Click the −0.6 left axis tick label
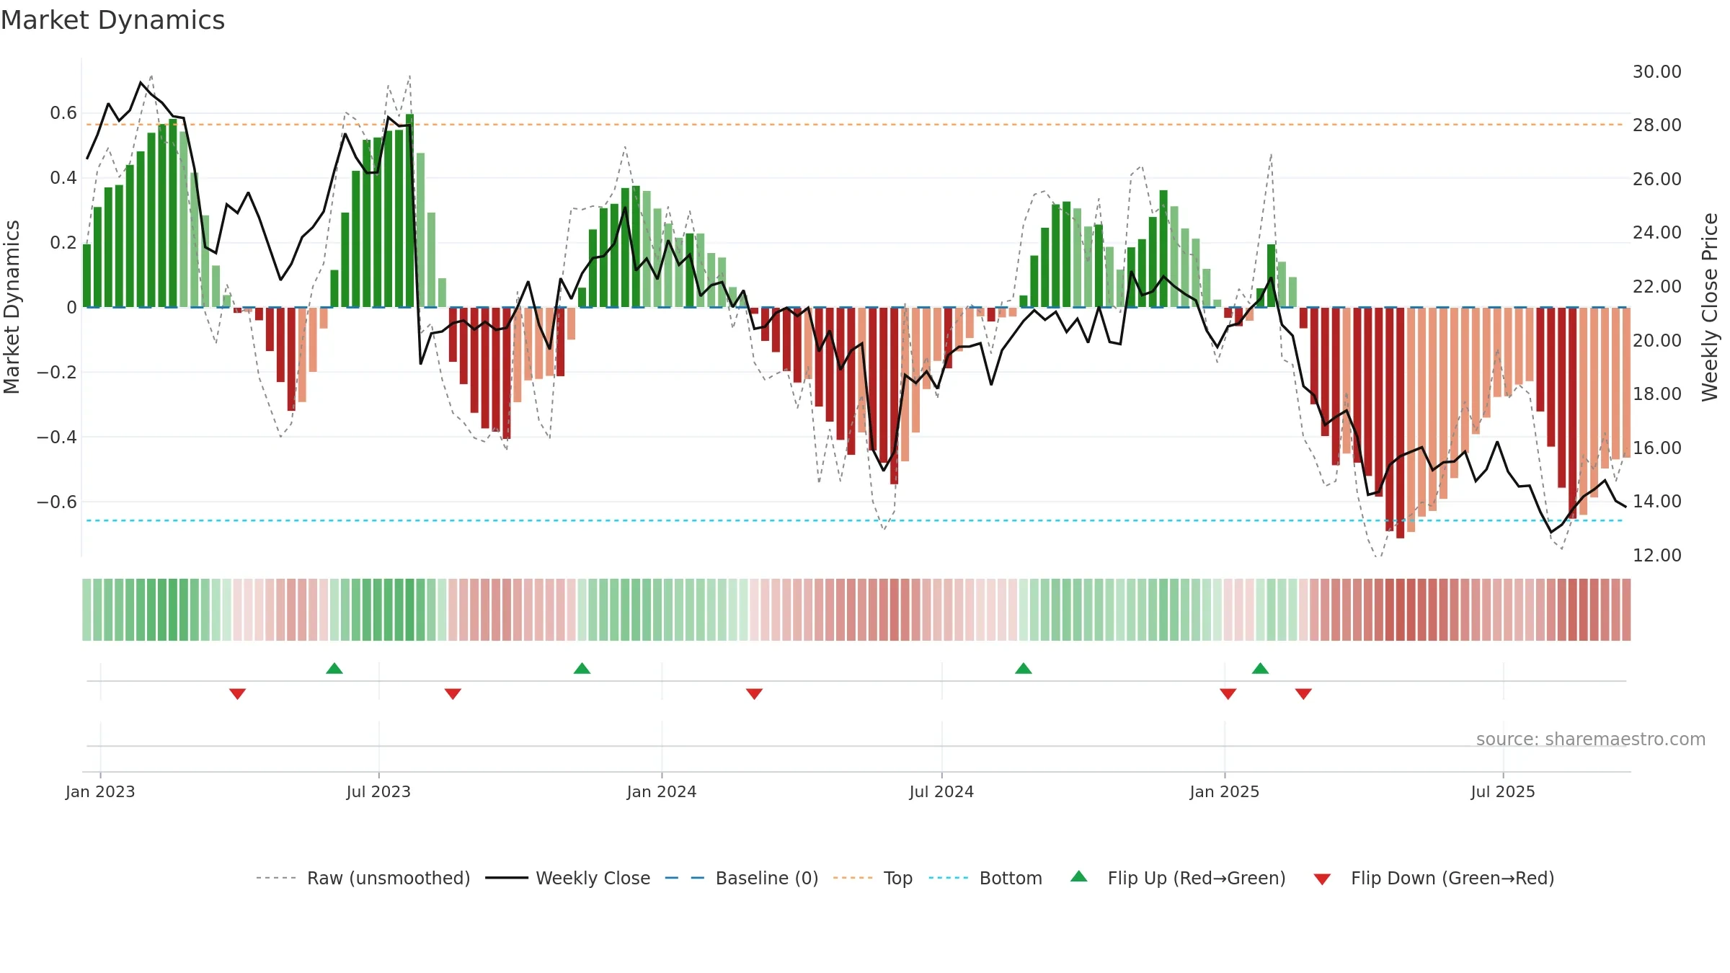Image resolution: width=1730 pixels, height=973 pixels. pyautogui.click(x=57, y=502)
